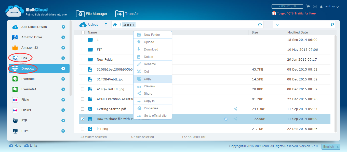Refresh the file list
The height and width of the screenshot is (152, 347).
(260, 25)
